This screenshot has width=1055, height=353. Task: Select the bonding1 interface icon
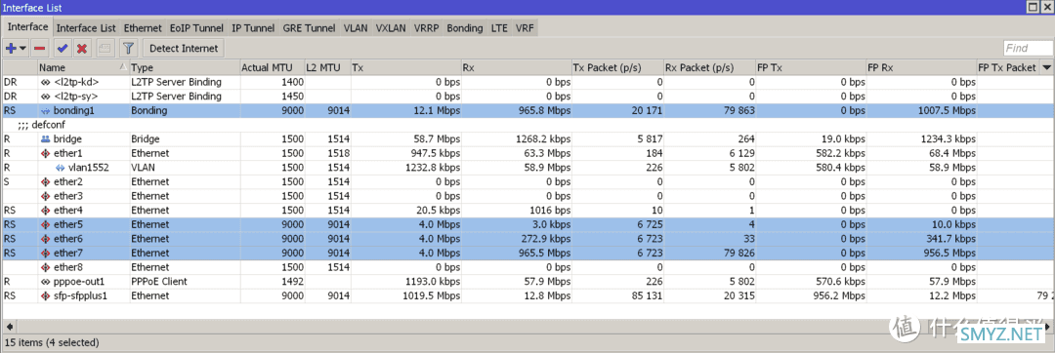[46, 111]
